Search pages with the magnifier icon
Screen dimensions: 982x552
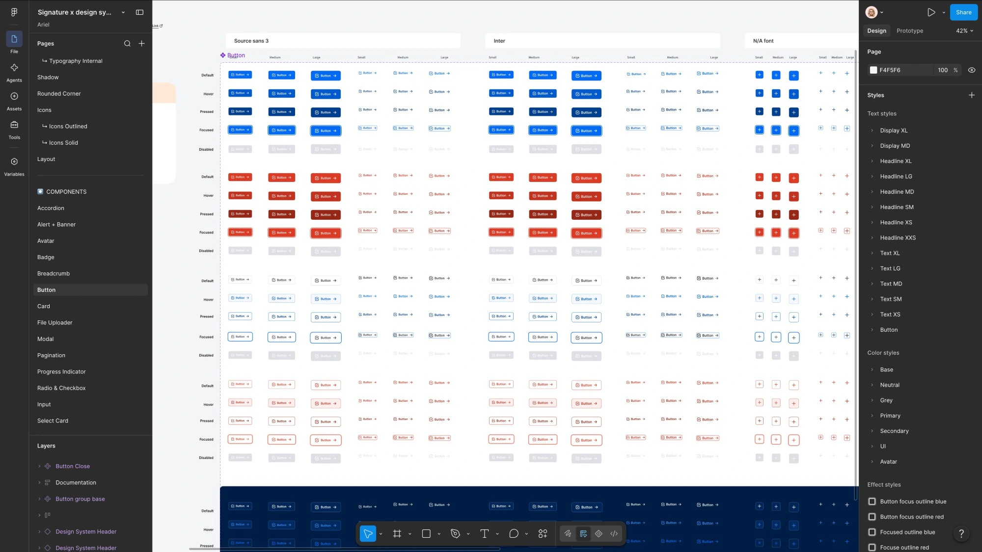tap(127, 44)
